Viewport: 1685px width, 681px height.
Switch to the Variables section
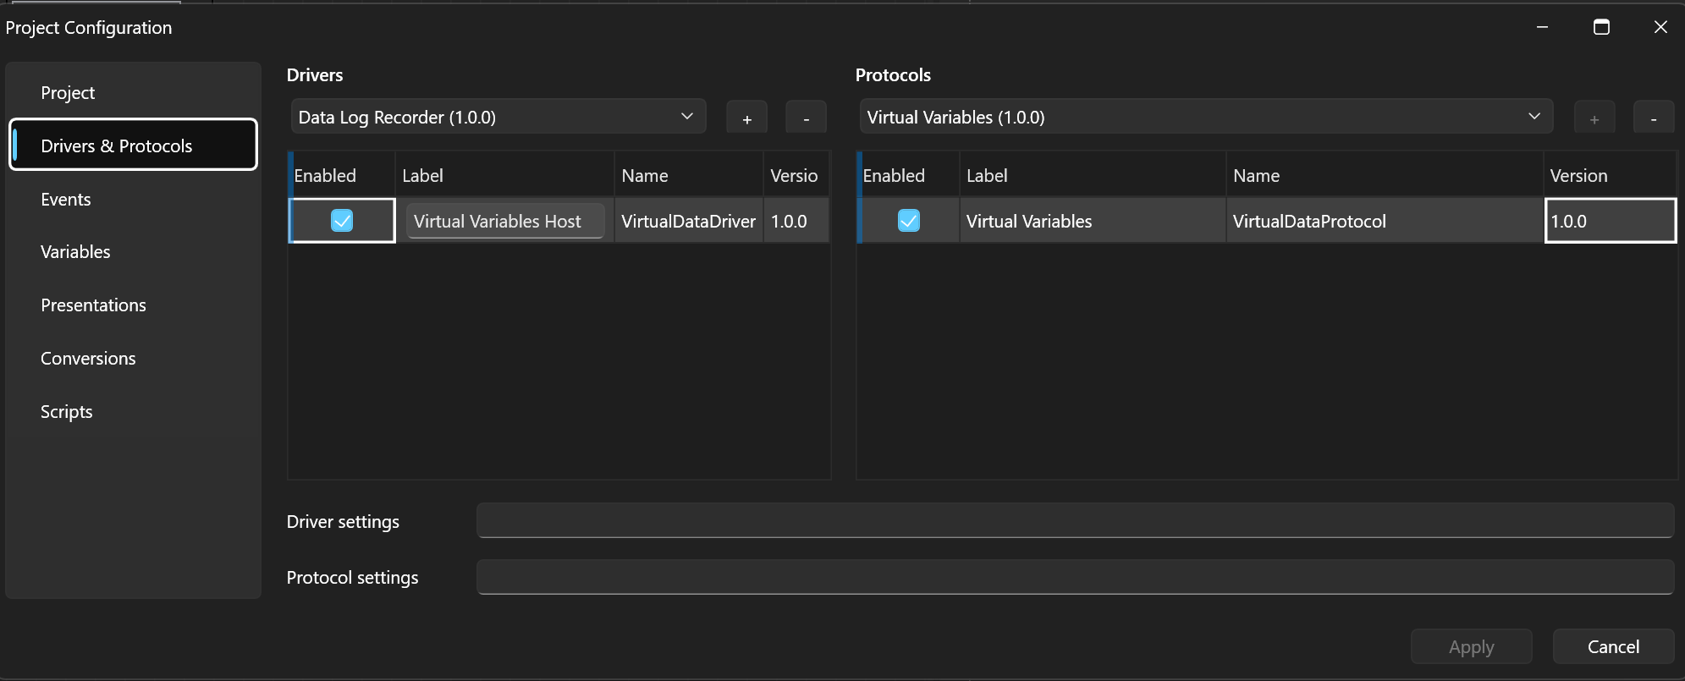tap(134, 252)
